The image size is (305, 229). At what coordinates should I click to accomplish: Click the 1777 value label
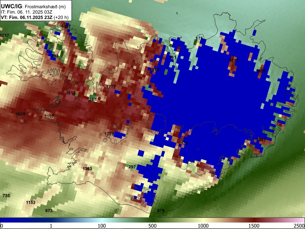click(x=111, y=87)
